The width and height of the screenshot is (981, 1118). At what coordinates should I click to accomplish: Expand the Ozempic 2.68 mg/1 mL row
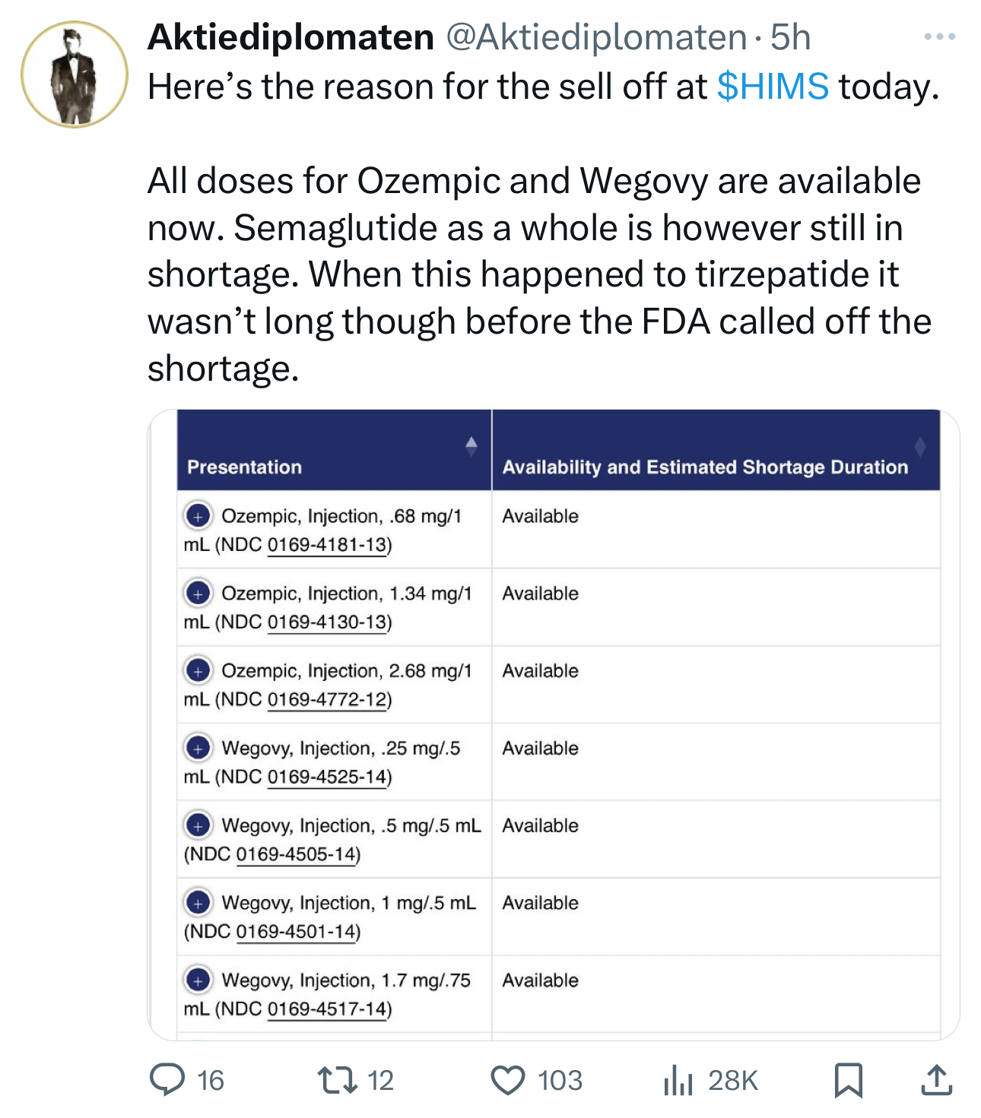[198, 671]
